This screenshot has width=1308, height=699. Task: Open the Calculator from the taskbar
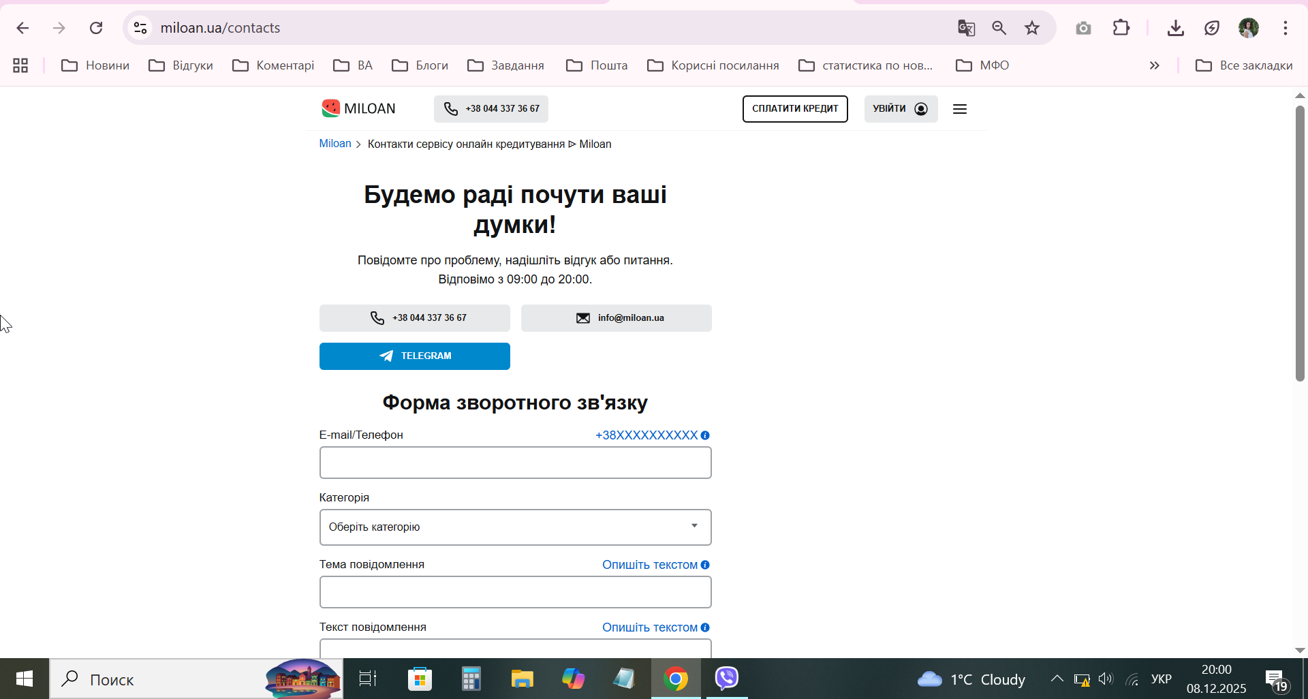(471, 679)
